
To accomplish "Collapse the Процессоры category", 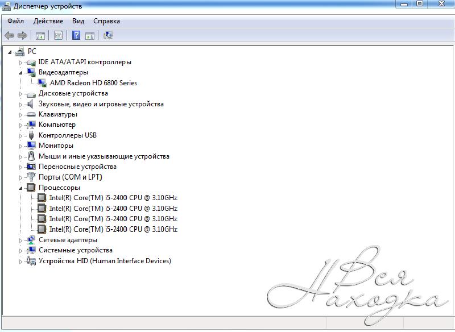I will (21, 188).
